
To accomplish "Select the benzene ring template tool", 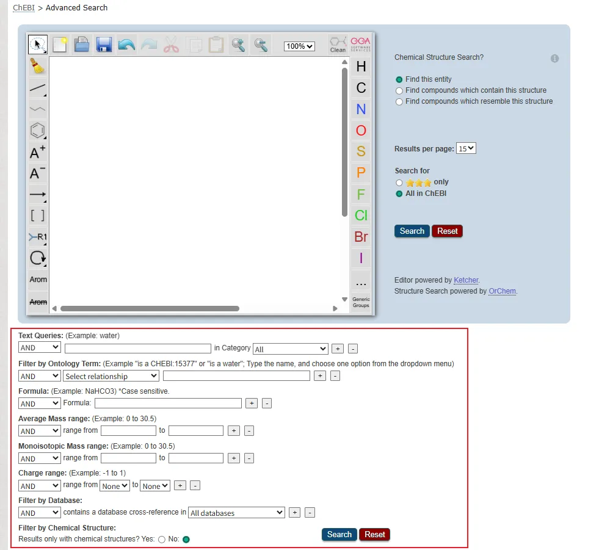I will click(x=38, y=130).
